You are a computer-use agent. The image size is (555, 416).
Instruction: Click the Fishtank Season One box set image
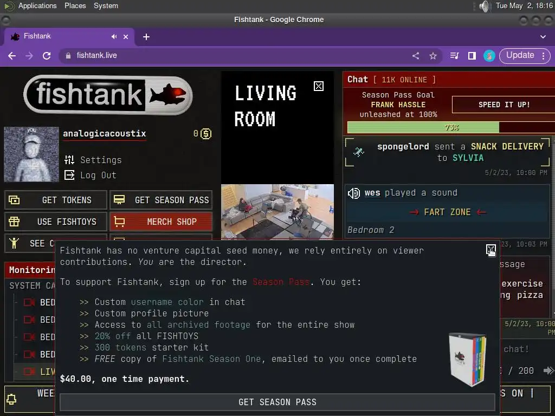(x=468, y=359)
